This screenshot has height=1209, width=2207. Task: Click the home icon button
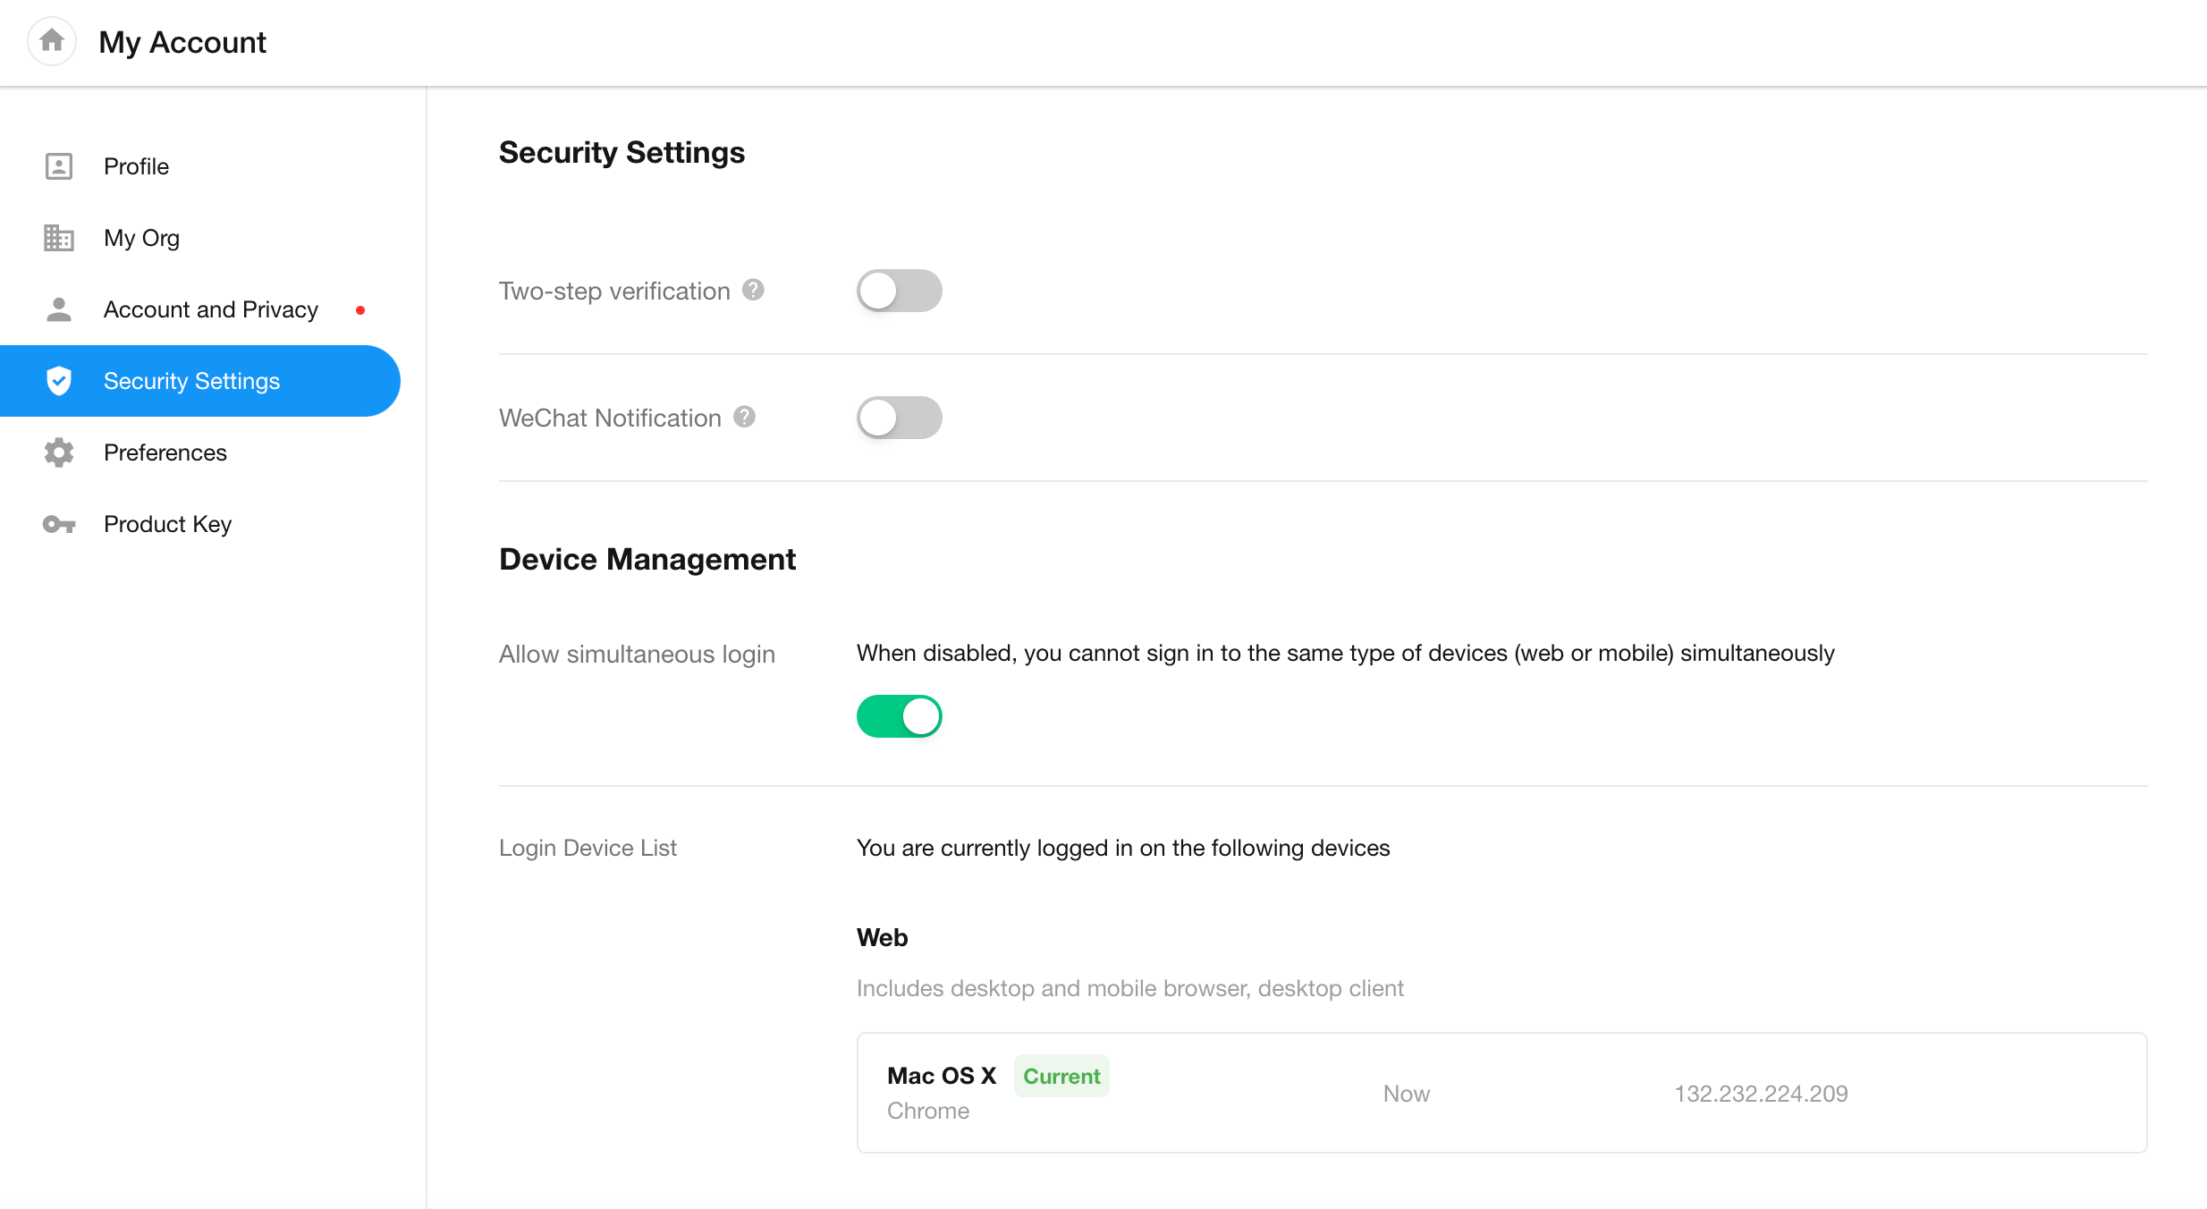(x=52, y=41)
